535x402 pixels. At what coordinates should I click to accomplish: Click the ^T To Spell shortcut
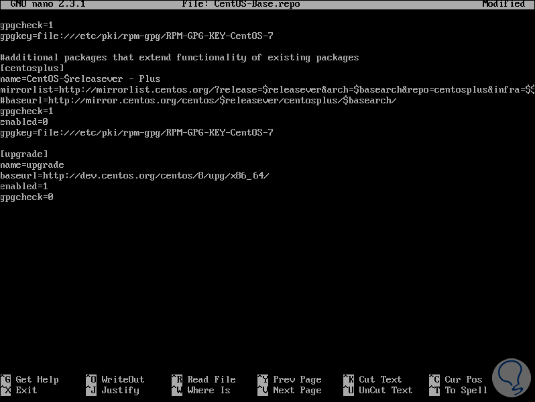pos(458,390)
